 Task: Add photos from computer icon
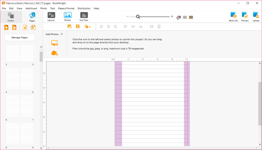pos(54,43)
